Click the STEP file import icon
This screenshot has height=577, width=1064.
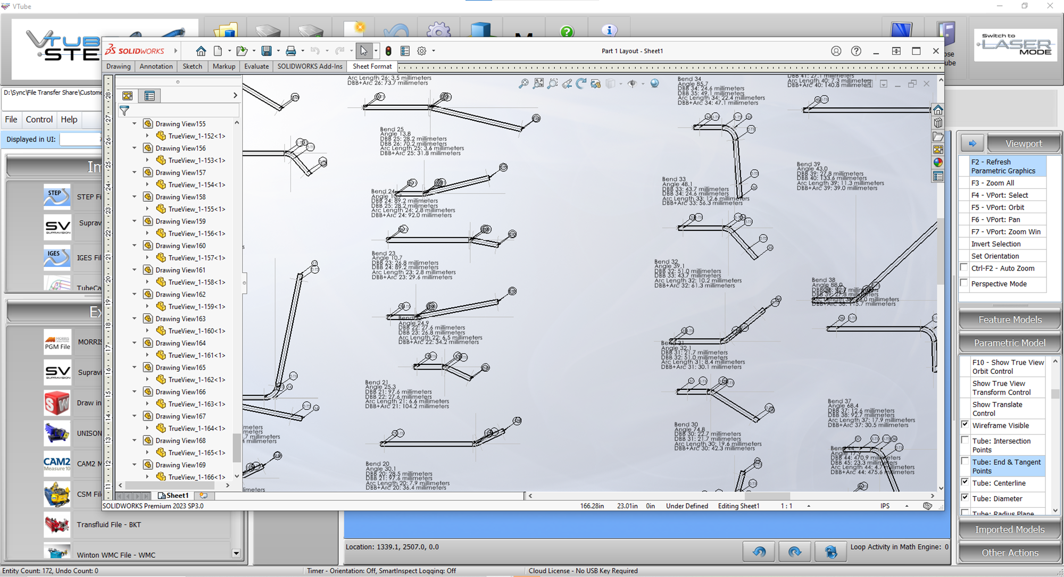click(57, 197)
